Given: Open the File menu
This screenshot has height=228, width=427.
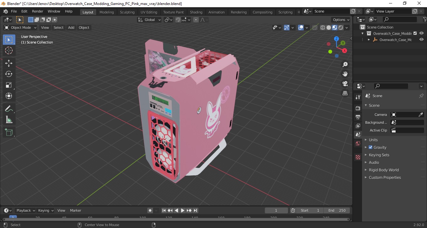Looking at the screenshot, I should [14, 11].
